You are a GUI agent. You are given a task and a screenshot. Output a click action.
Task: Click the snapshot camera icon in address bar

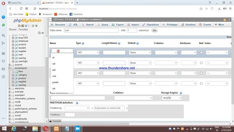(x=201, y=9)
